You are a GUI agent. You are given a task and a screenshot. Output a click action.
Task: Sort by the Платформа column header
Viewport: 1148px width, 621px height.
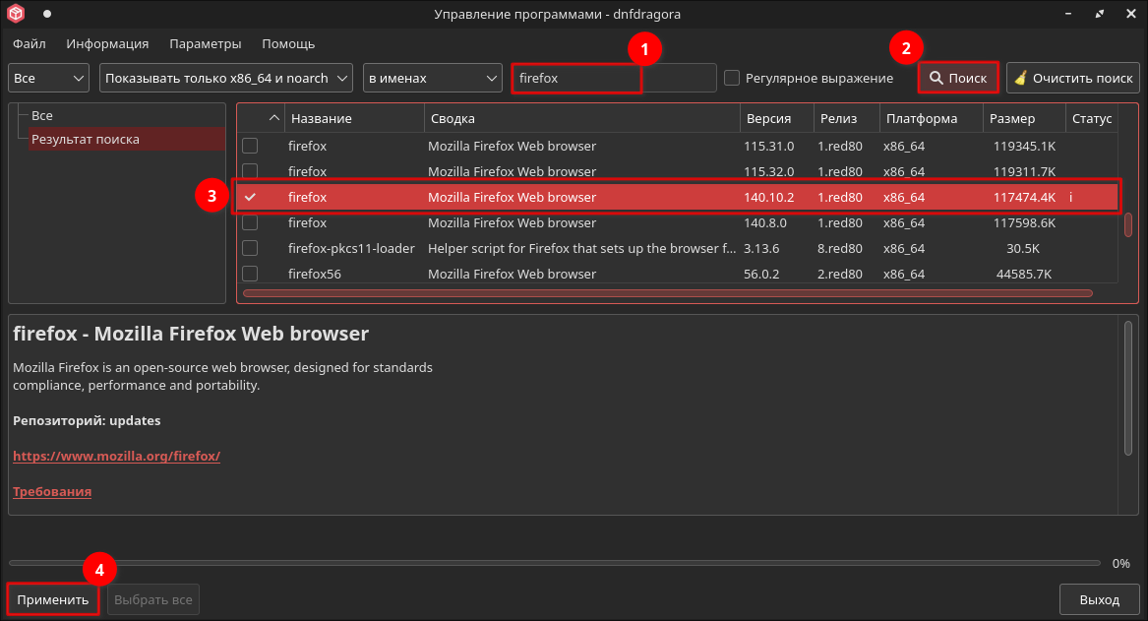click(932, 118)
